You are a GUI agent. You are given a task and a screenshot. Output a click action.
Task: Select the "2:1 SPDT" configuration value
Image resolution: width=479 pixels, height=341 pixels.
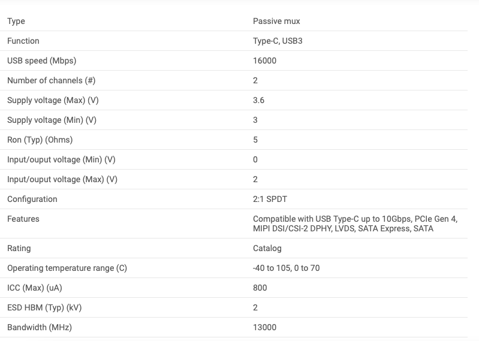pyautogui.click(x=270, y=199)
